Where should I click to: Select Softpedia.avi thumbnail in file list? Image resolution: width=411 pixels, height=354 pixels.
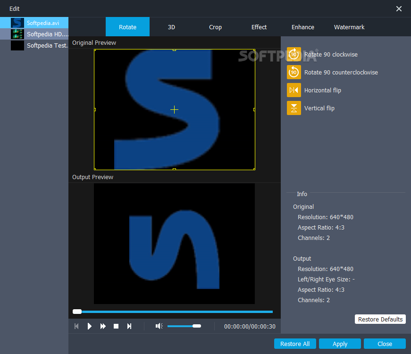(x=17, y=23)
